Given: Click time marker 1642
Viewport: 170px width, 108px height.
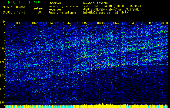Looking at the screenshot, I should (35, 23).
